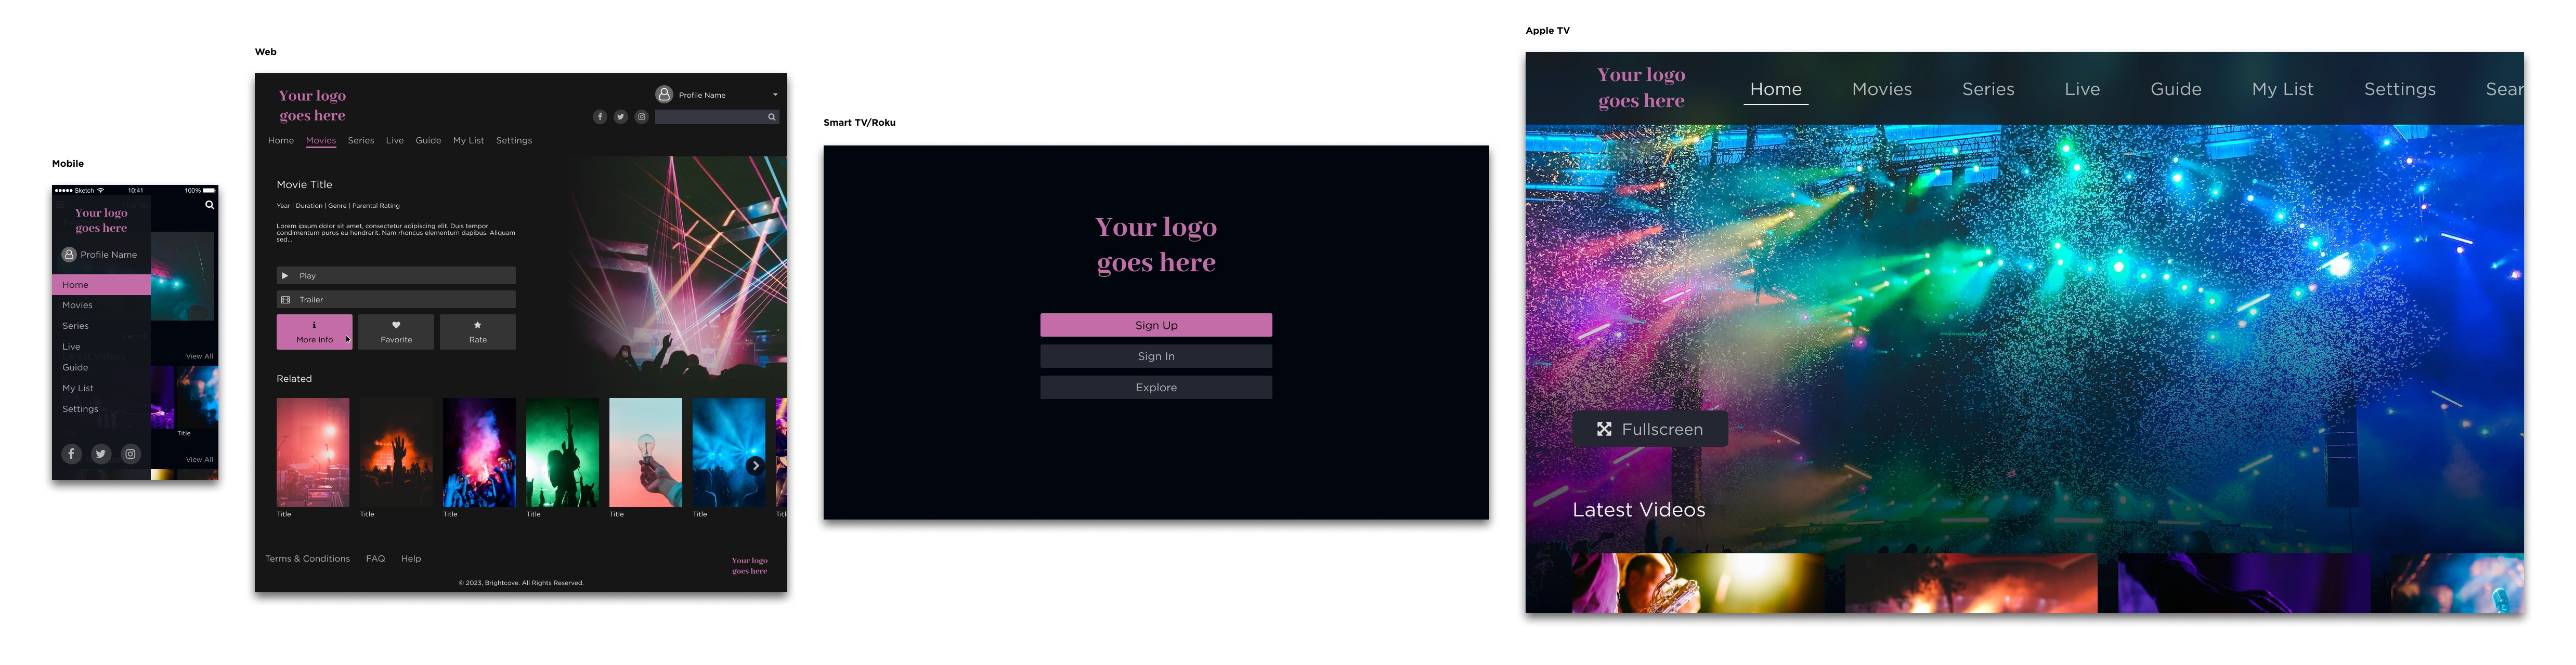The image size is (2576, 665).
Task: Select Live in the Apple TV menu
Action: pyautogui.click(x=2082, y=89)
